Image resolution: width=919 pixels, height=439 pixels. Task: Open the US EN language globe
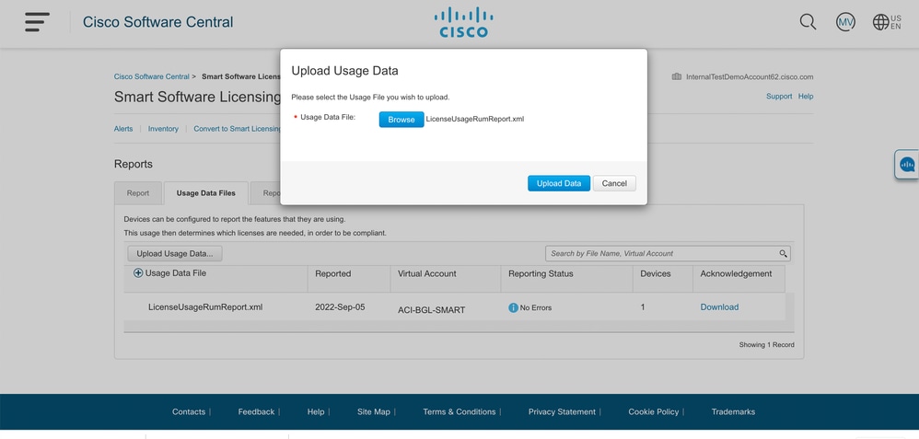pos(887,22)
